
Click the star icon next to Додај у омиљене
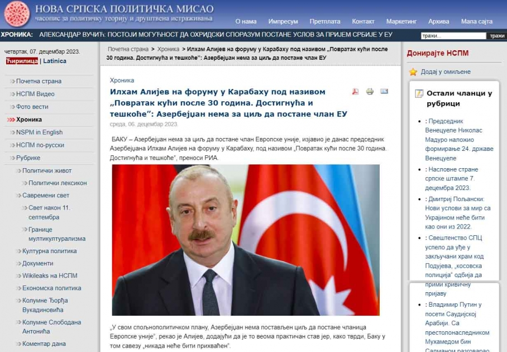click(x=413, y=72)
